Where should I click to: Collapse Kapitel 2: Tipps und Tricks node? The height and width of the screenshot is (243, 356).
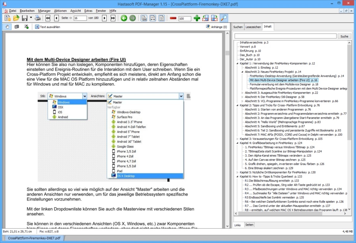point(237,105)
